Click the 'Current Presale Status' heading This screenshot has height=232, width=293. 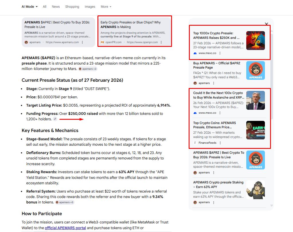(72, 80)
